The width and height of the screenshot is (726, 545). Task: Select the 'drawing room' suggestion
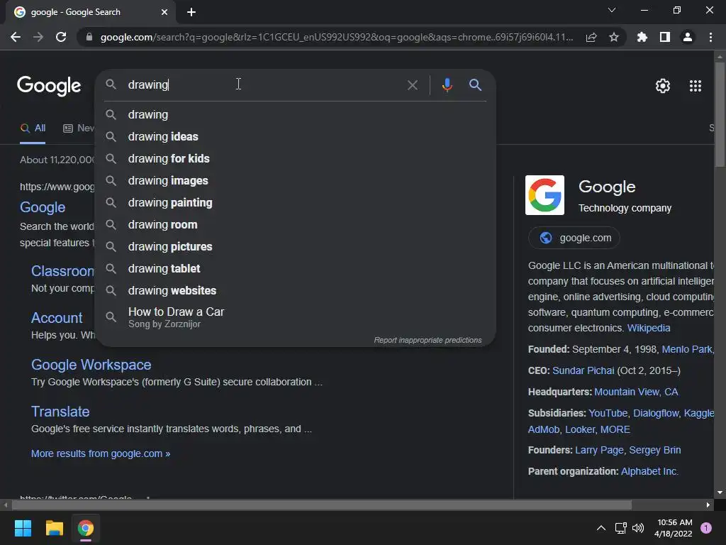coord(296,225)
